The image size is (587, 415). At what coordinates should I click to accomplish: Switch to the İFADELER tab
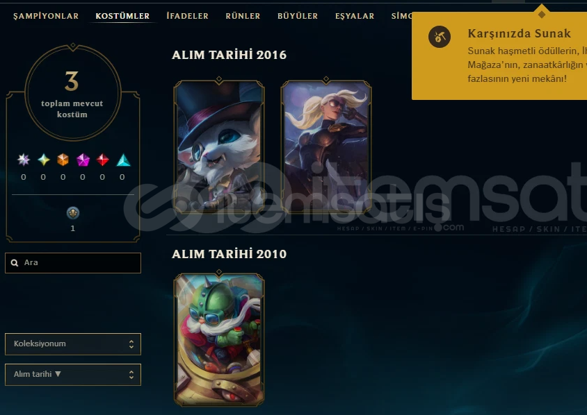coord(188,16)
